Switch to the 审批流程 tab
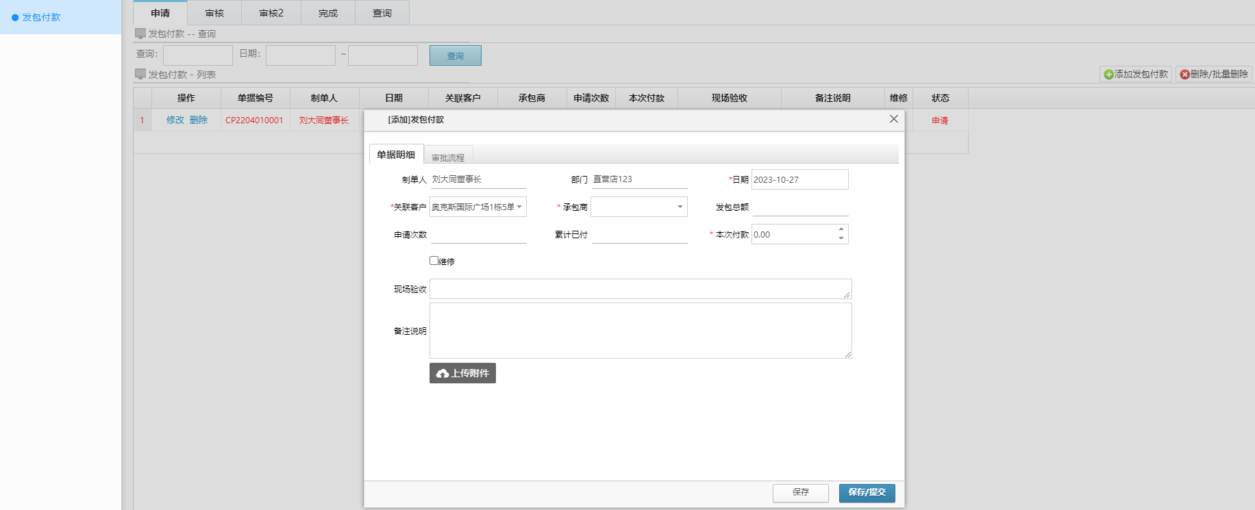The height and width of the screenshot is (510, 1255). click(448, 157)
